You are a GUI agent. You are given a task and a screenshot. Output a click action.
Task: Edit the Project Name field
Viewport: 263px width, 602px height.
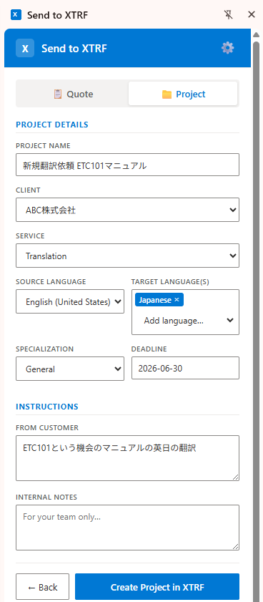[x=127, y=165]
